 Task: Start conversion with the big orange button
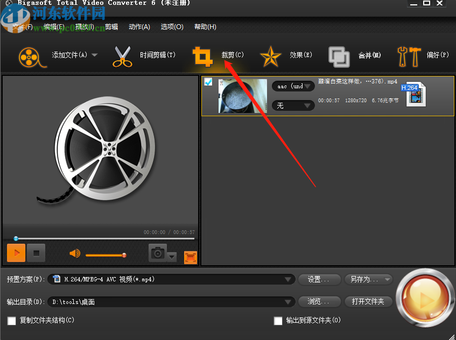[x=425, y=297]
